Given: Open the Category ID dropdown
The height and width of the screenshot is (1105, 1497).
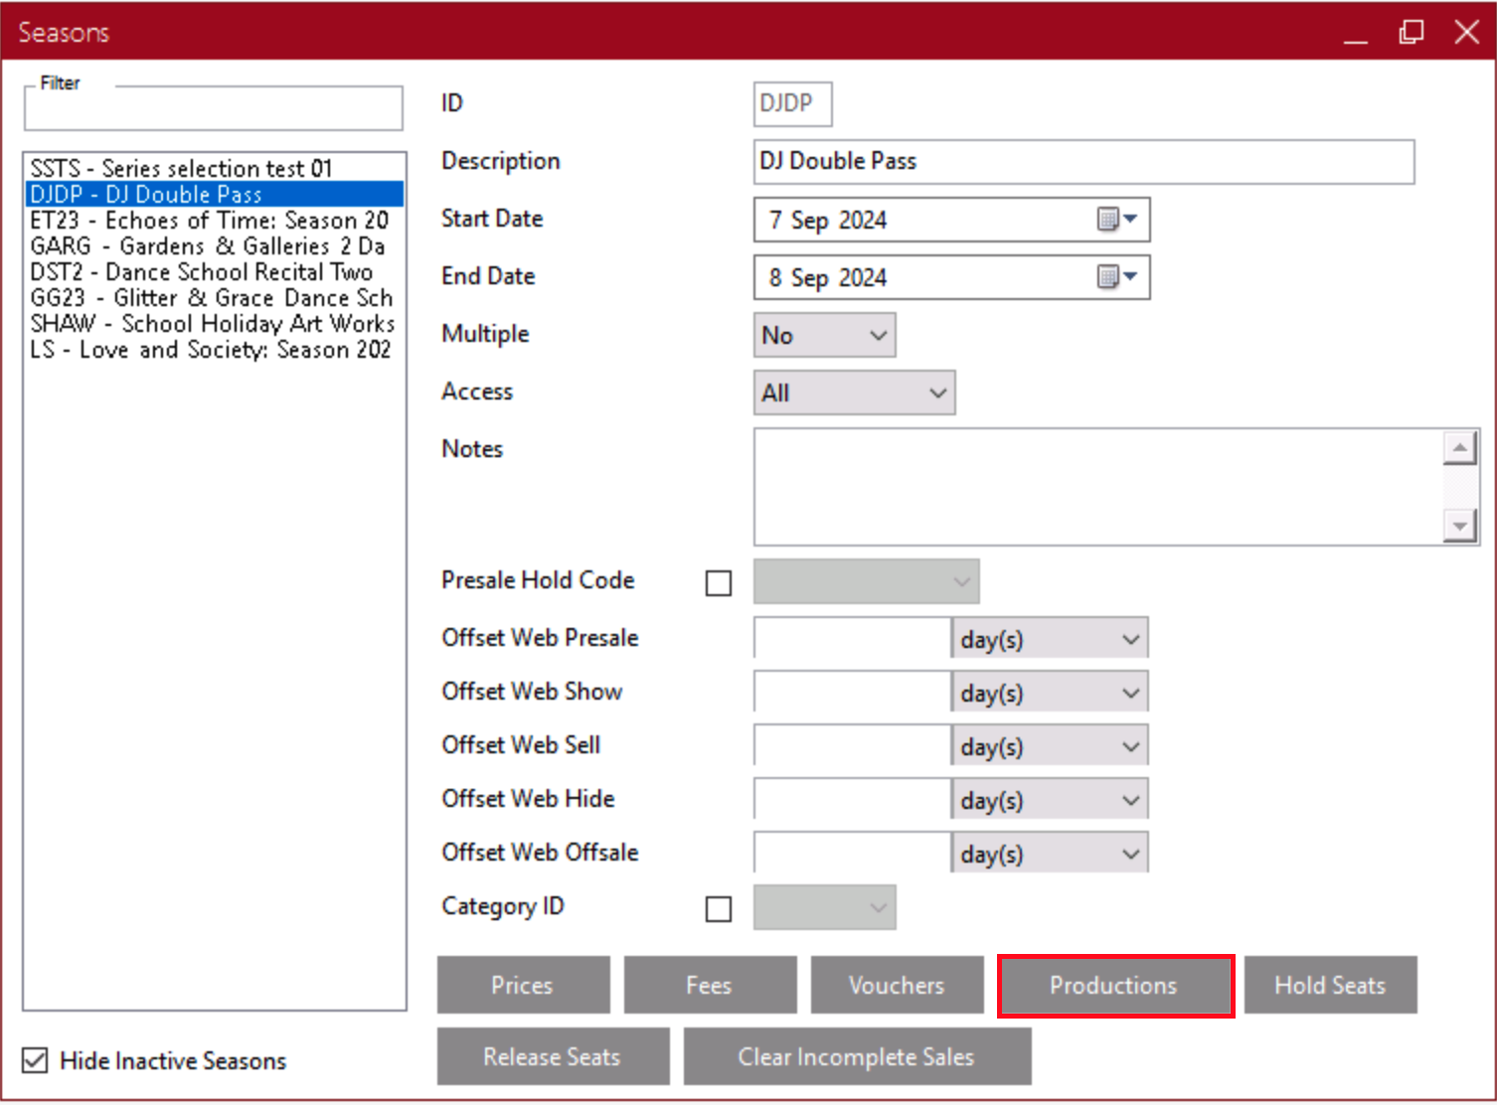Looking at the screenshot, I should pos(824,907).
